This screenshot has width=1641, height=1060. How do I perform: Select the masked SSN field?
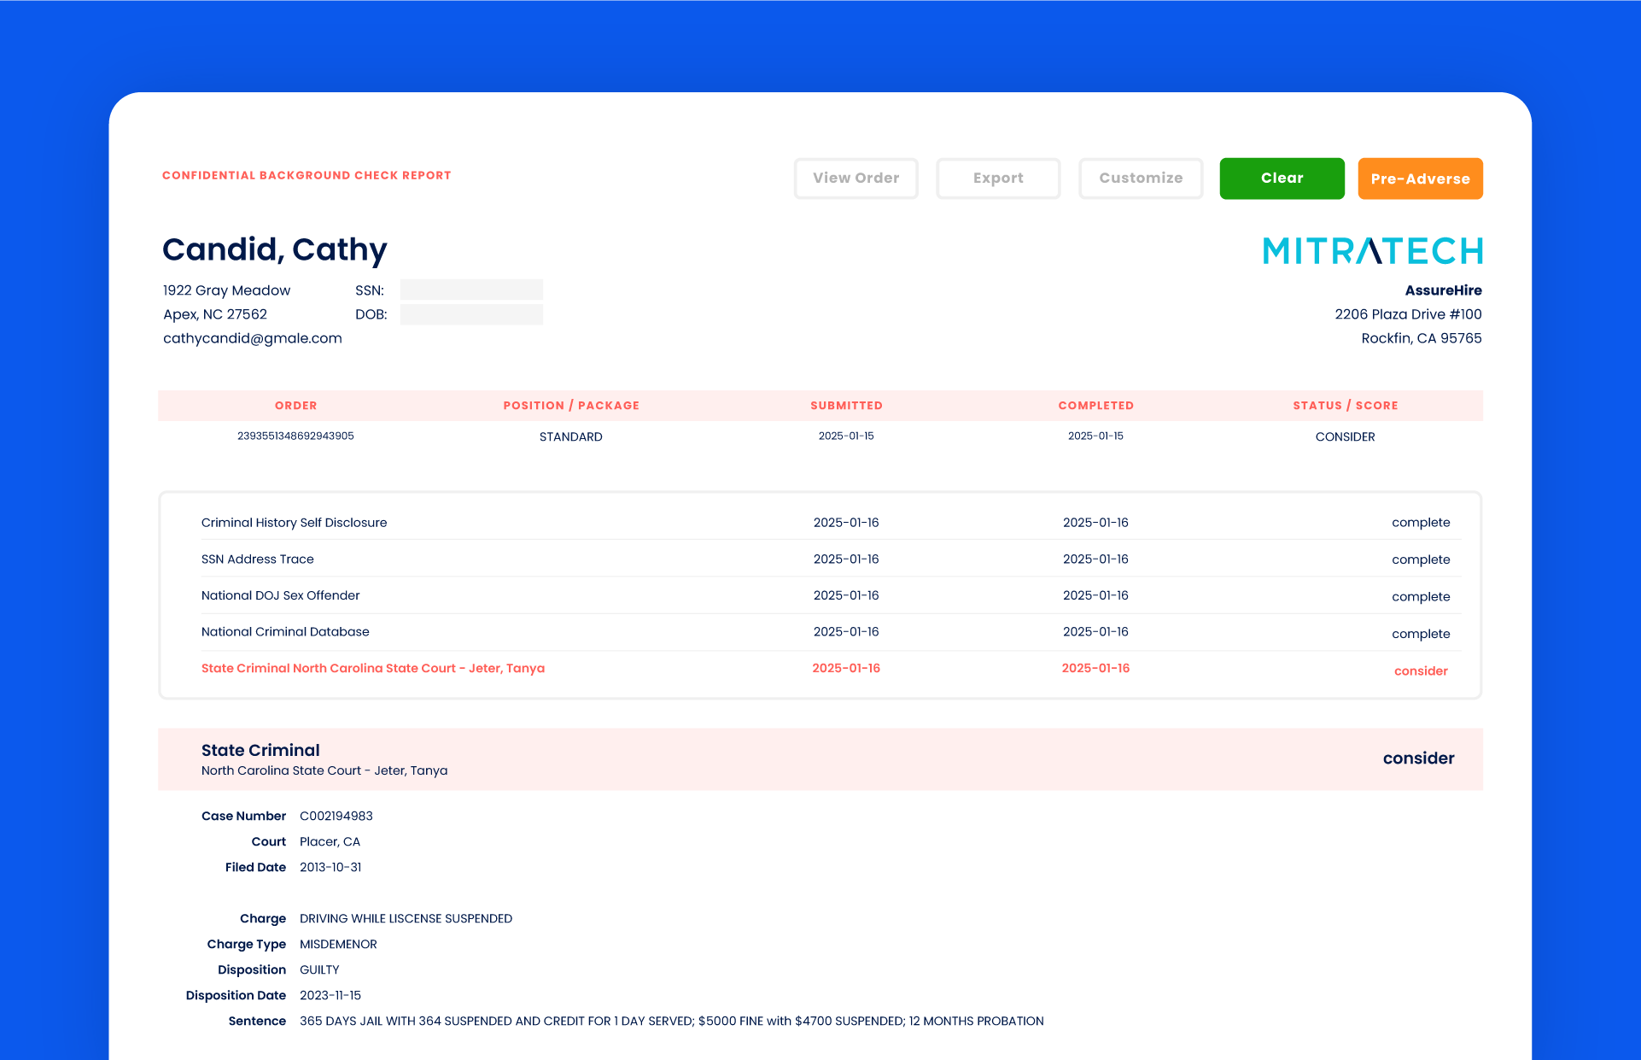470,290
